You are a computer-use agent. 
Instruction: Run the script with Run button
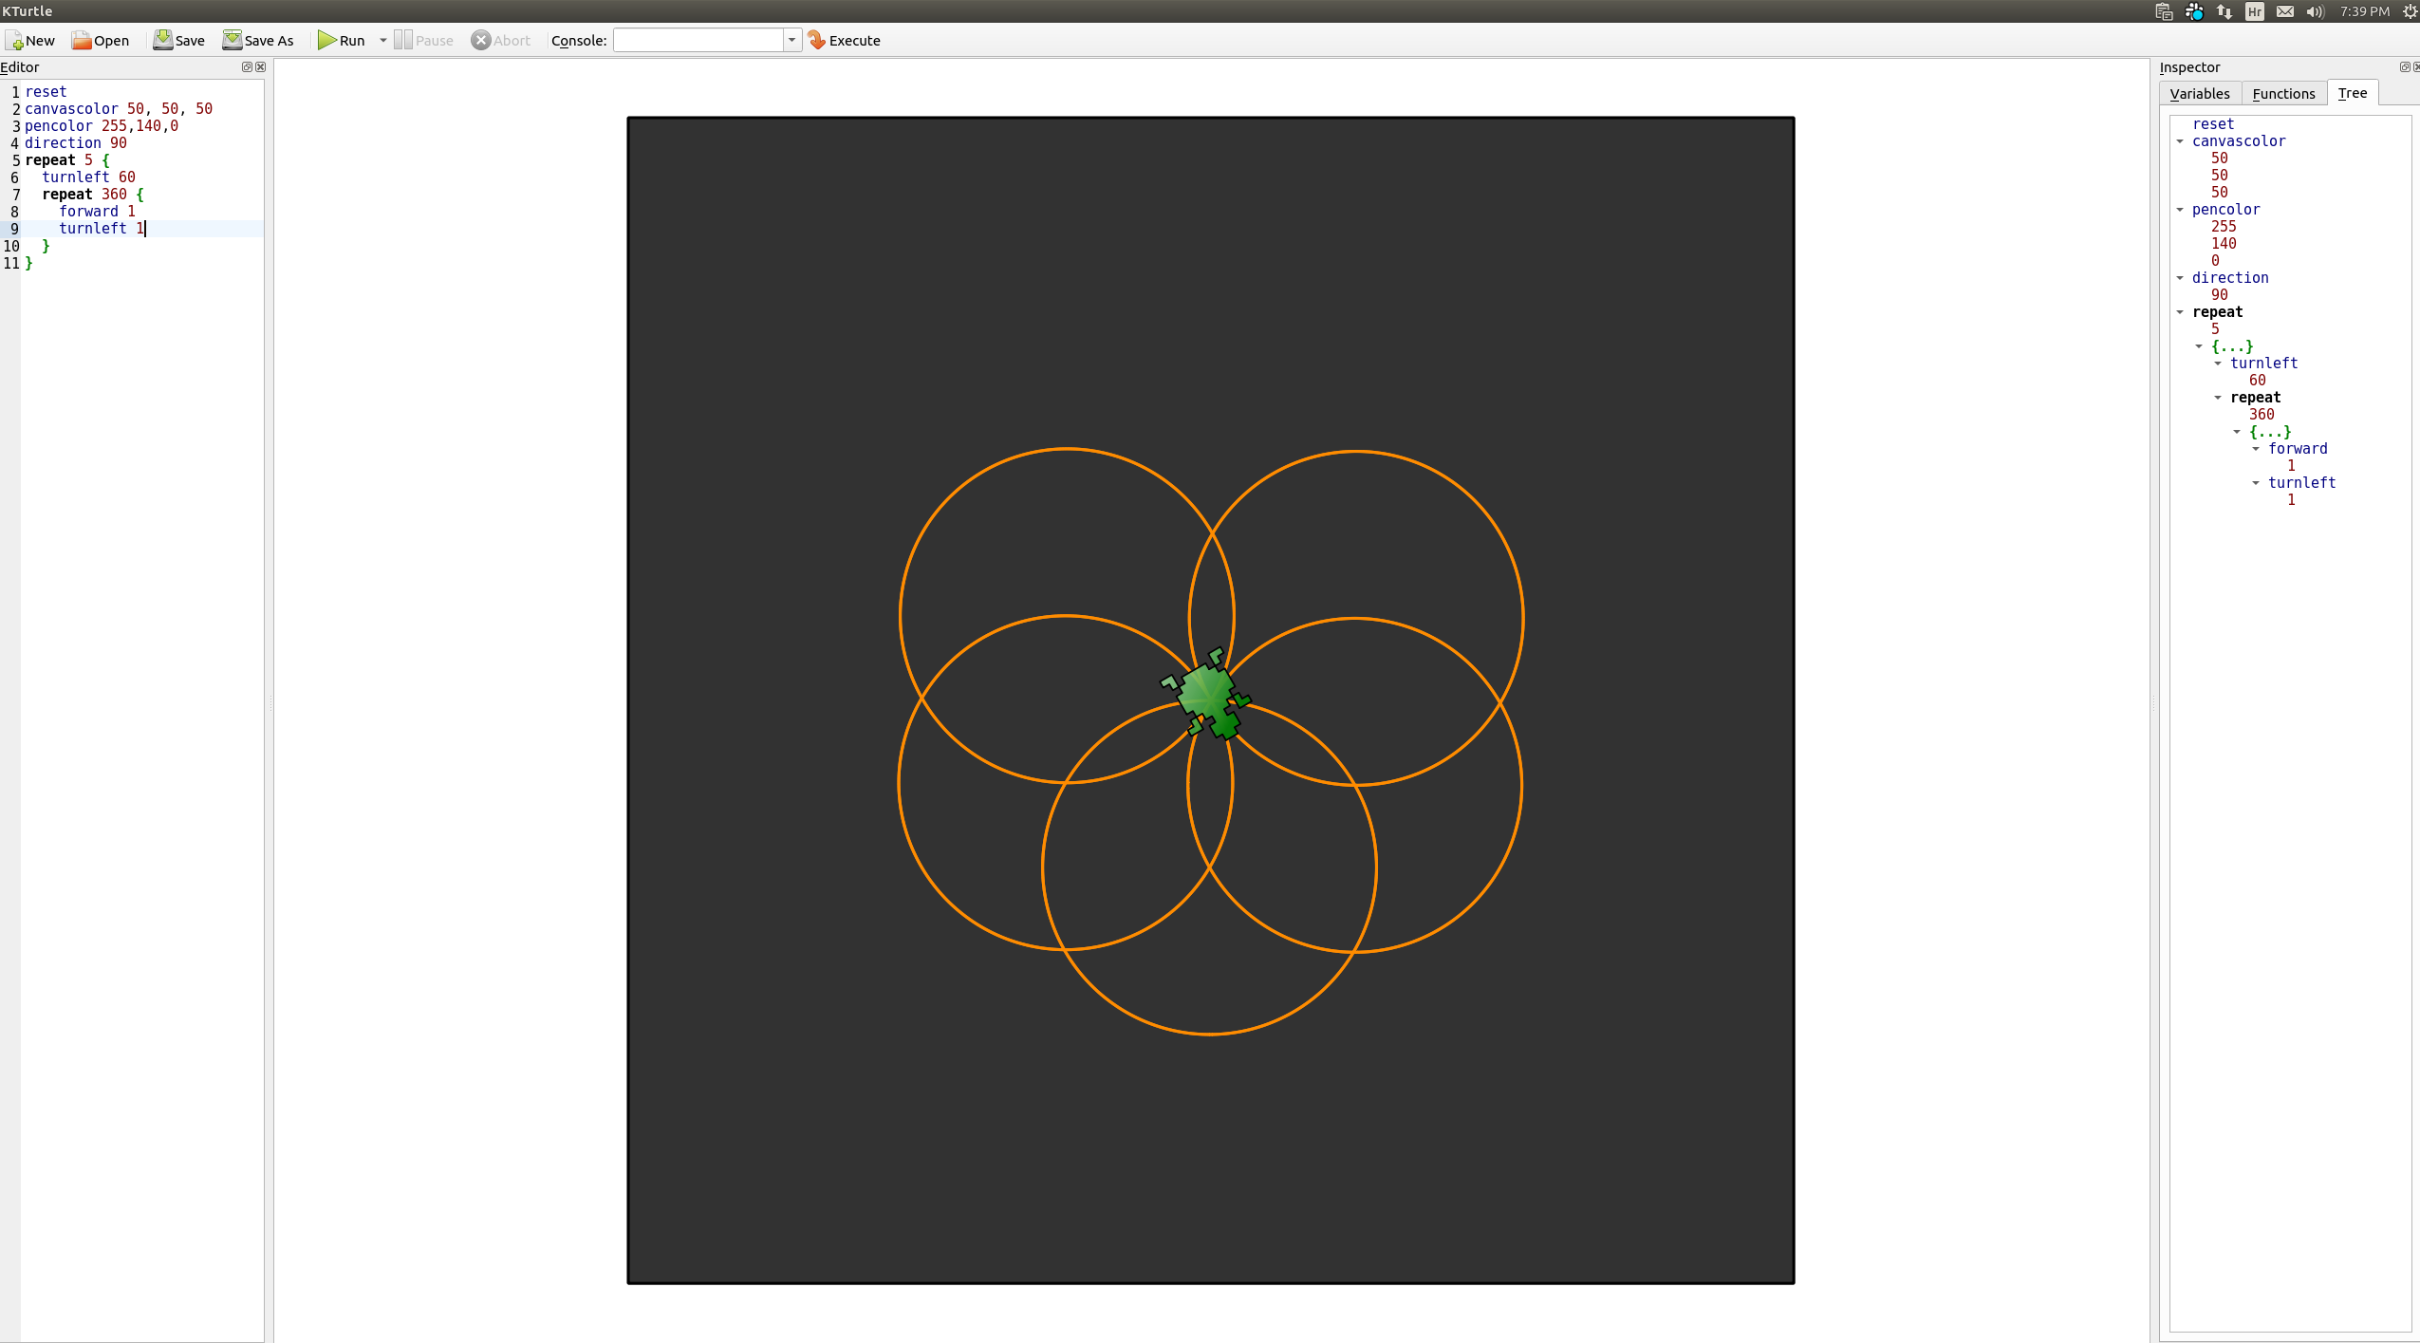point(340,41)
